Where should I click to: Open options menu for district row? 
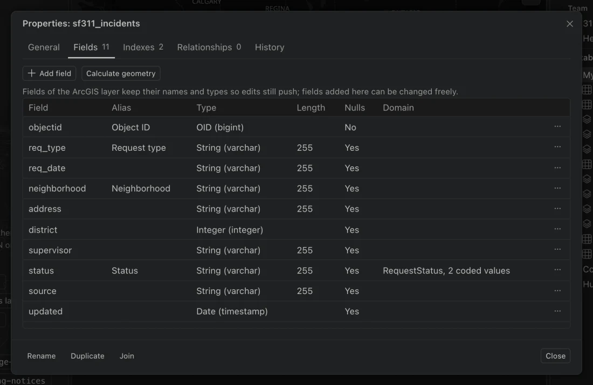pyautogui.click(x=557, y=229)
